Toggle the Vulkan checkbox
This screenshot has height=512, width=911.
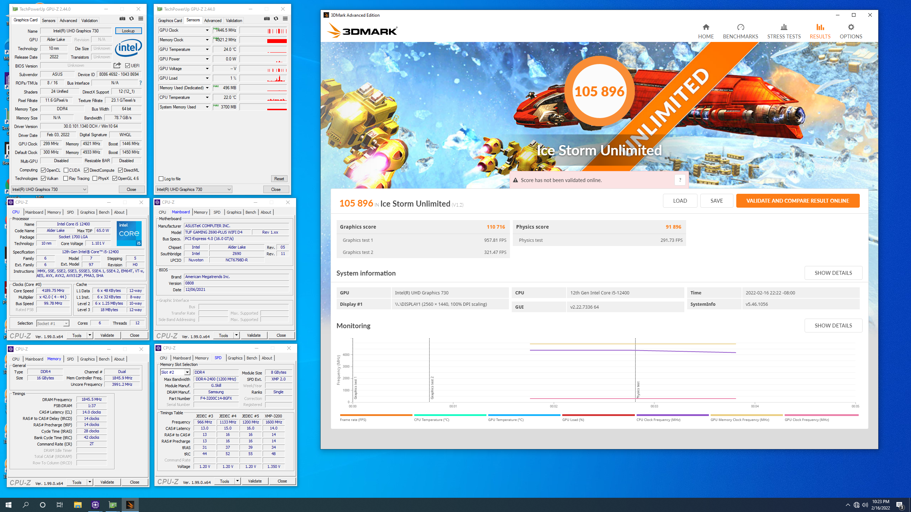coord(43,178)
